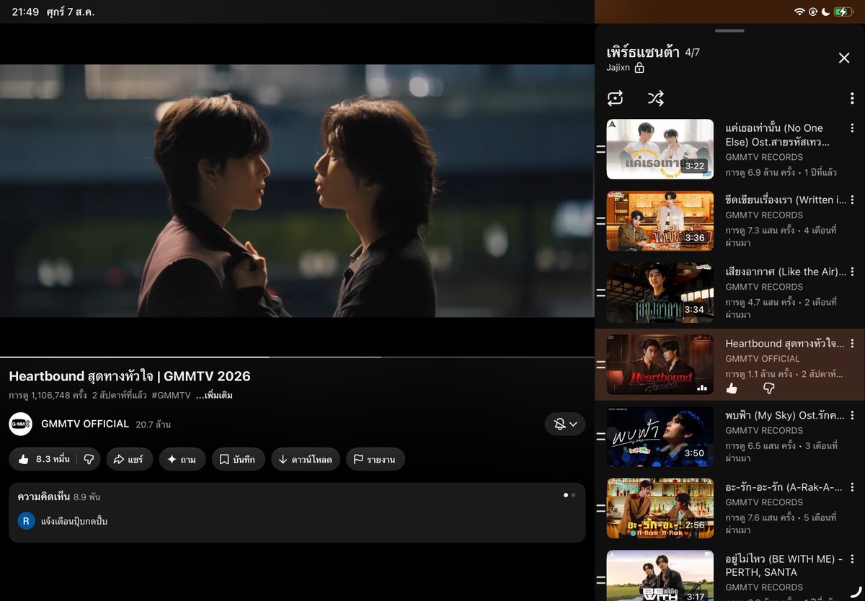
Task: Grab reorder handle of อะ-รัก-อะ-รัก item
Action: coord(600,508)
